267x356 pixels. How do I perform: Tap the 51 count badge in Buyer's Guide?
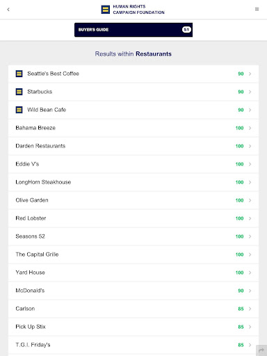point(186,30)
